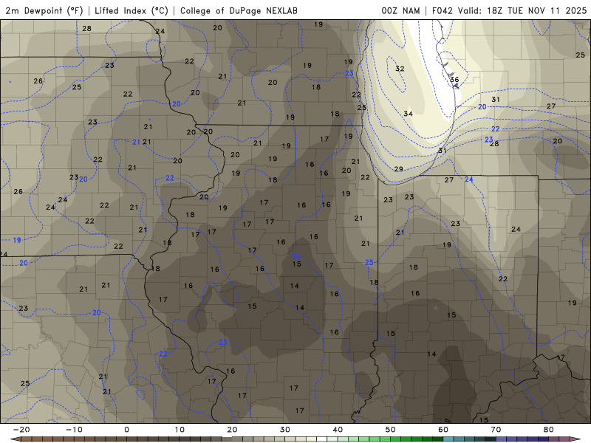Click the "-10" label on the color scale
The image size is (591, 443).
click(74, 430)
